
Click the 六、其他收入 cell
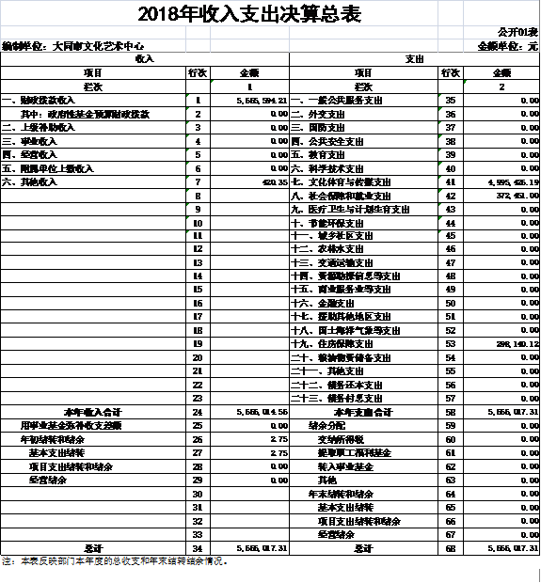tap(93, 182)
